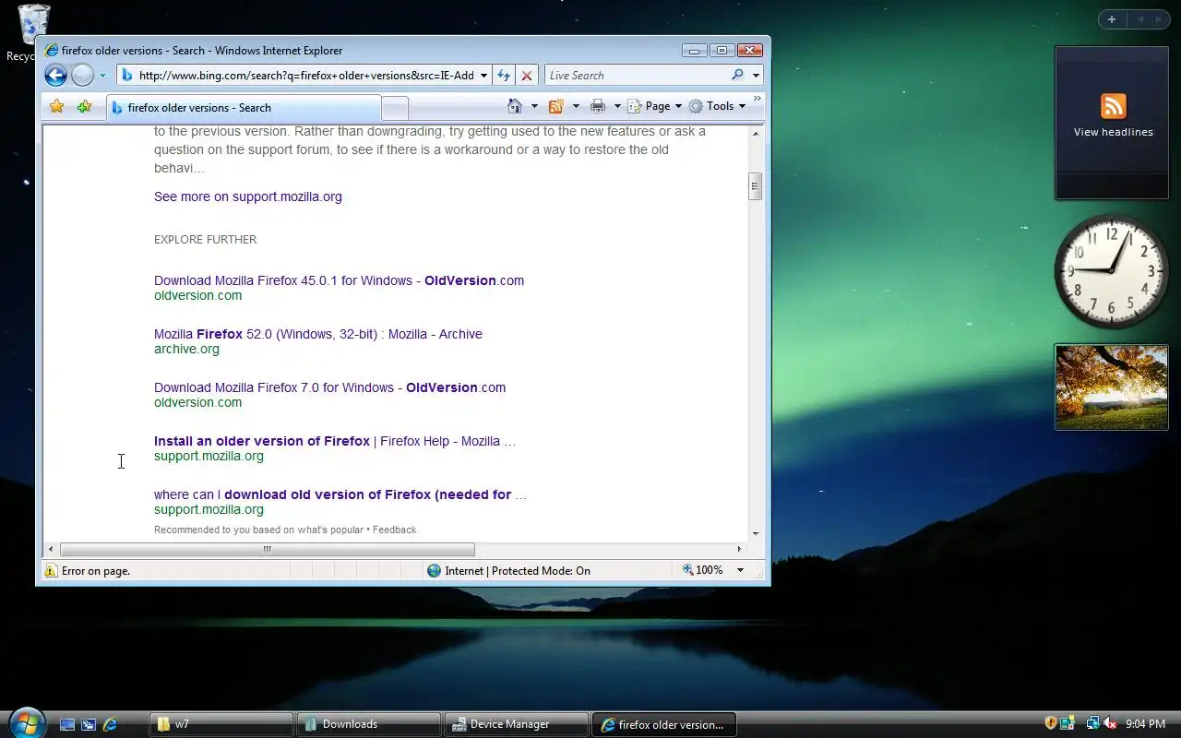
Task: Click the horizontal scrollbar right arrow
Action: click(x=739, y=549)
